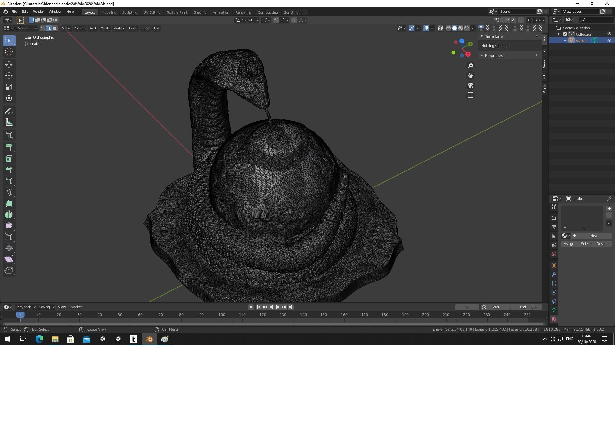
Task: Open the Playback dropdown in timeline
Action: (x=26, y=307)
